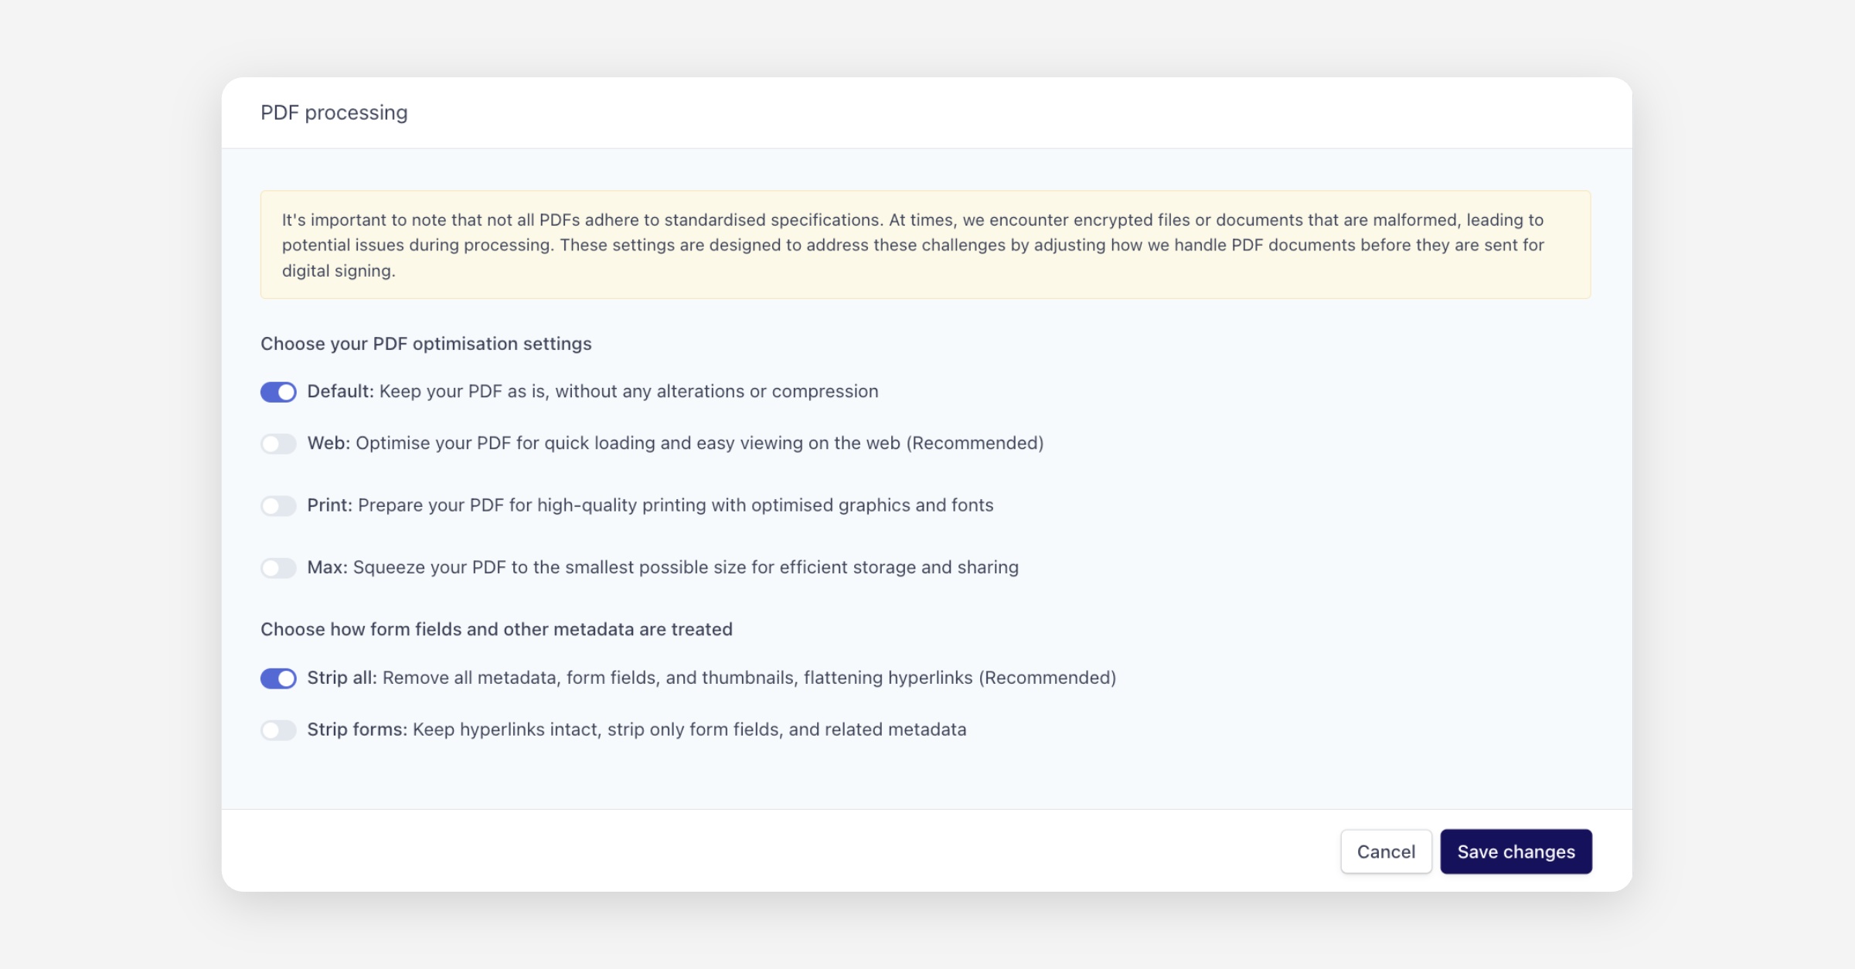
Task: Click the "PDF processing" dialog title
Action: [x=334, y=113]
